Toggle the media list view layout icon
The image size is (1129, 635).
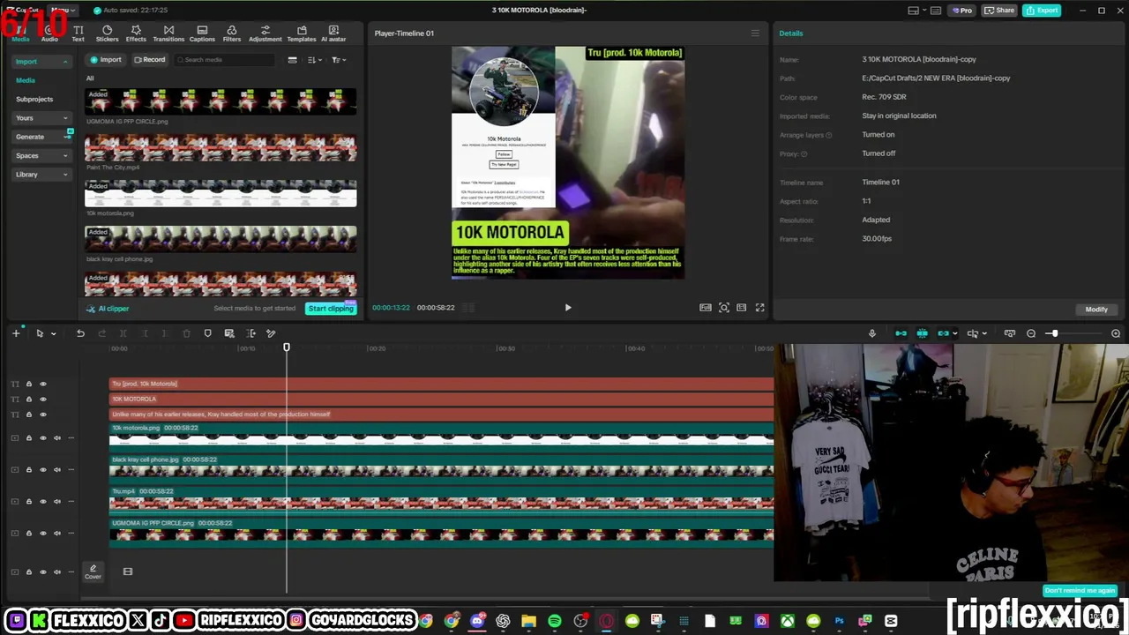(292, 60)
